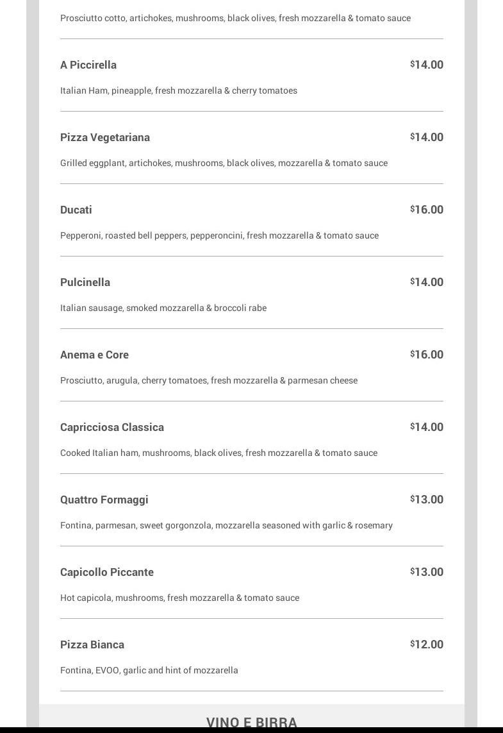Click the Capricciosa Classica pizza name
Image resolution: width=503 pixels, height=733 pixels.
pos(112,427)
